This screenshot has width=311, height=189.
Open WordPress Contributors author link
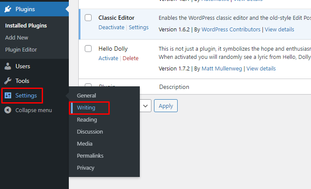[231, 29]
